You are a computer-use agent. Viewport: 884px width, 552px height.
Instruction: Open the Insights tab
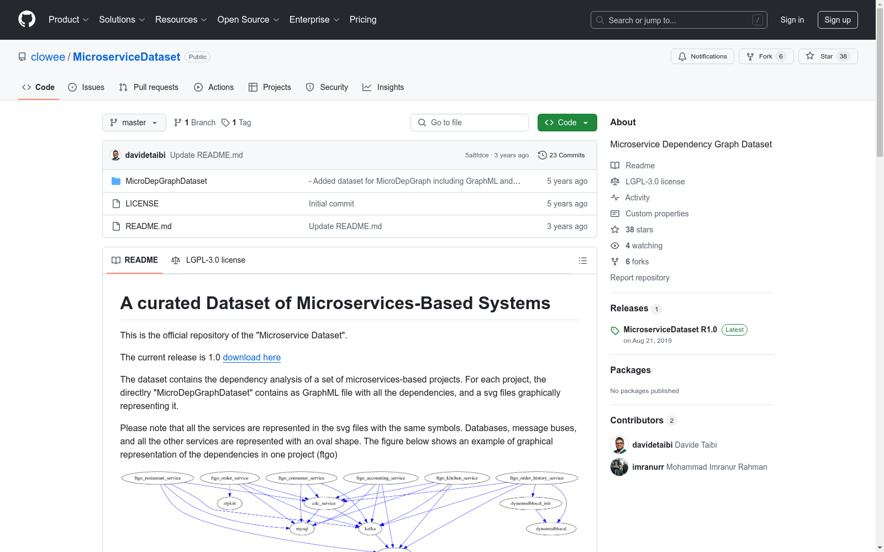click(x=383, y=87)
